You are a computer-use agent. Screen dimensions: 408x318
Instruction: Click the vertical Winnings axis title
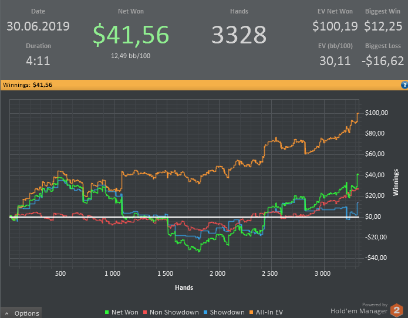(396, 182)
